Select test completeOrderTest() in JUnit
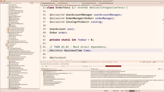The width and height of the screenshot is (164, 92). pos(49,76)
